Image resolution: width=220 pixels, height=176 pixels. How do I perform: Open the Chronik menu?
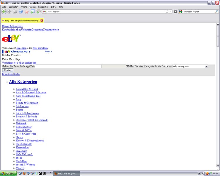(x=33, y=7)
